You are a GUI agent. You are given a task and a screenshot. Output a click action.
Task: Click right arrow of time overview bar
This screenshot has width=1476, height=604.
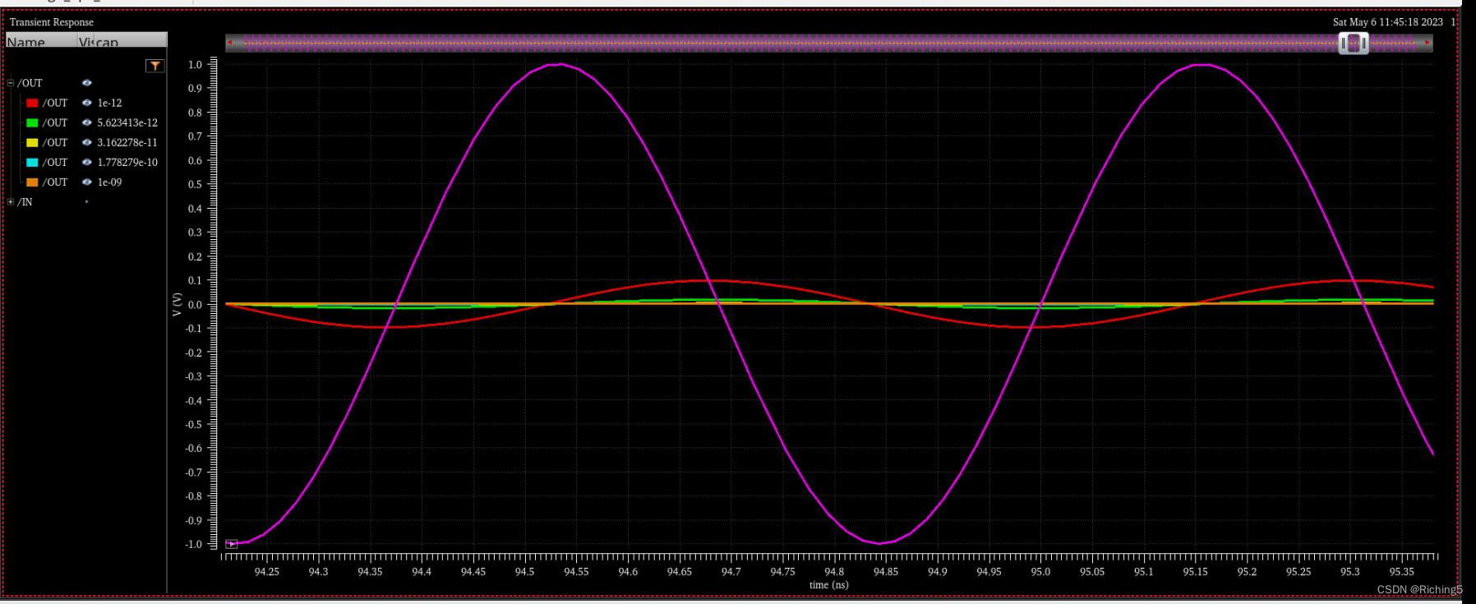click(x=1428, y=43)
